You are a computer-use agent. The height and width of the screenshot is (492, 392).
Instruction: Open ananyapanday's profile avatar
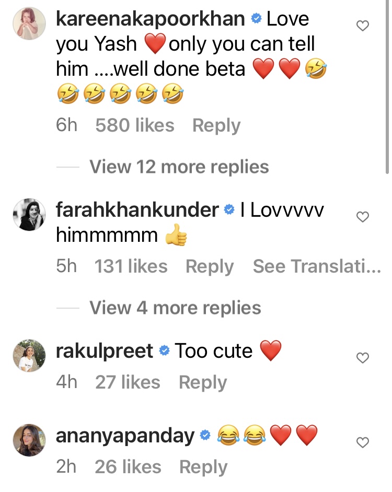[29, 440]
